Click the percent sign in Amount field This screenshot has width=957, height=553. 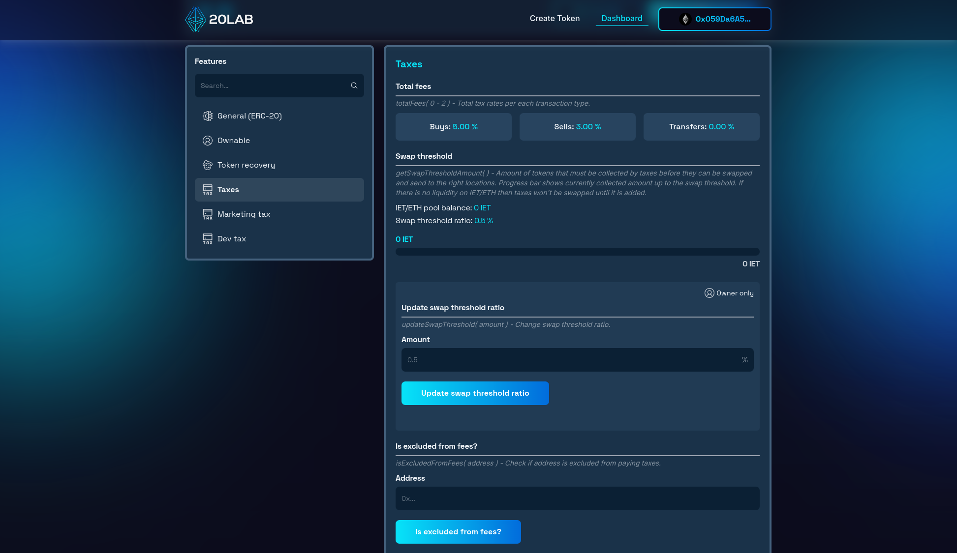coord(745,360)
